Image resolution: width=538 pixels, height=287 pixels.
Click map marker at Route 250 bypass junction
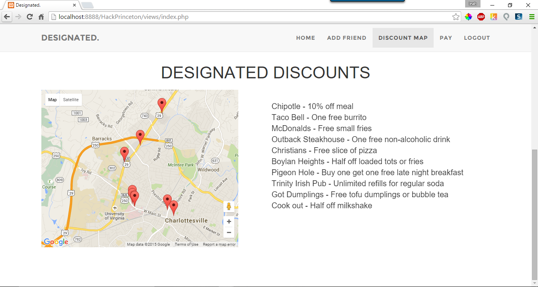click(140, 137)
